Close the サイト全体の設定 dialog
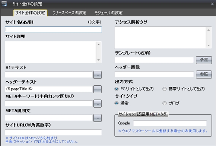 212,4
